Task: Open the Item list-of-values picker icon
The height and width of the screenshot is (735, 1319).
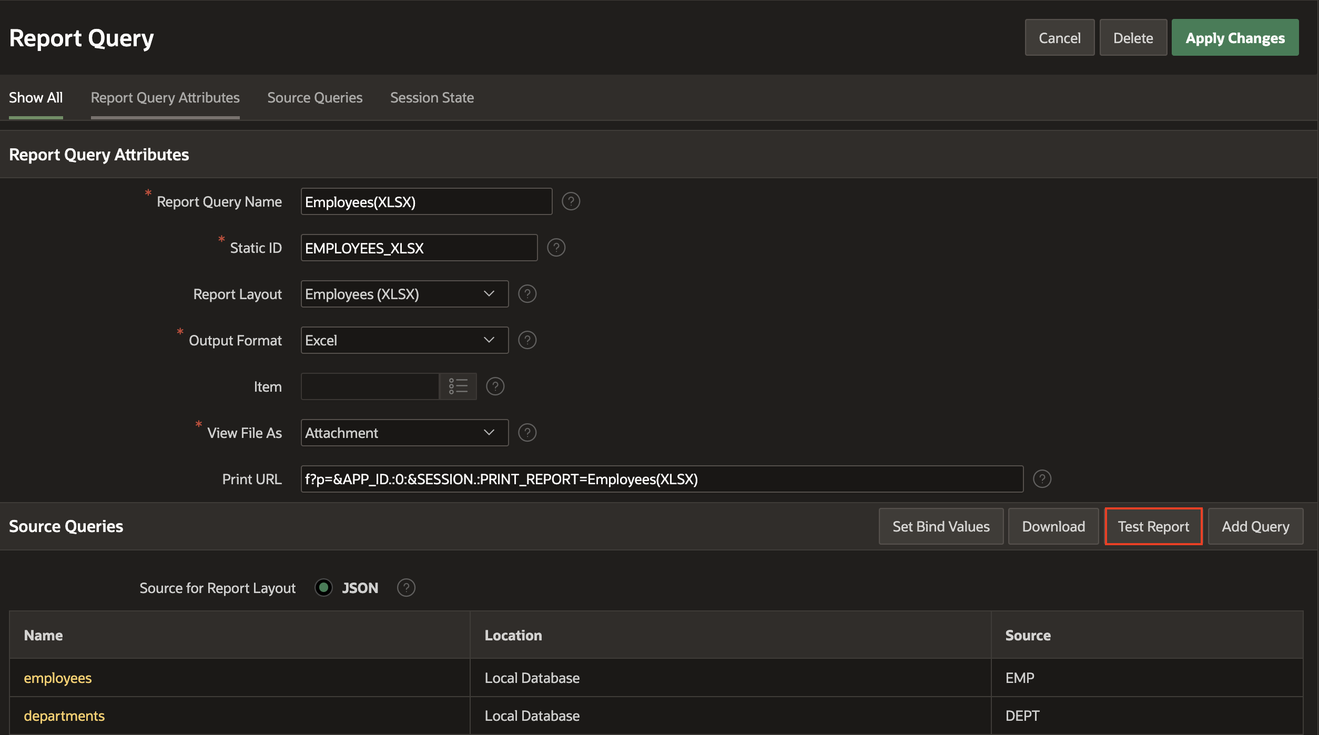Action: (x=458, y=386)
